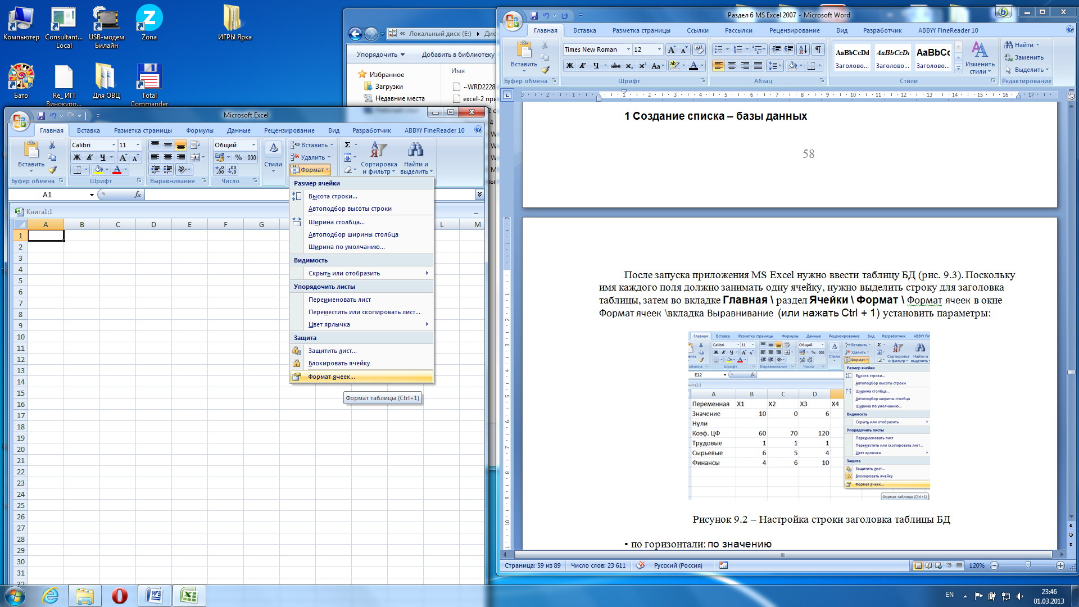Click the Word Office button orb
Image resolution: width=1079 pixels, height=607 pixels.
[x=513, y=21]
